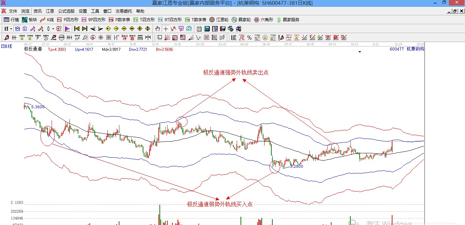Open the 交易委托 menu
465x225 pixels.
pos(124,11)
